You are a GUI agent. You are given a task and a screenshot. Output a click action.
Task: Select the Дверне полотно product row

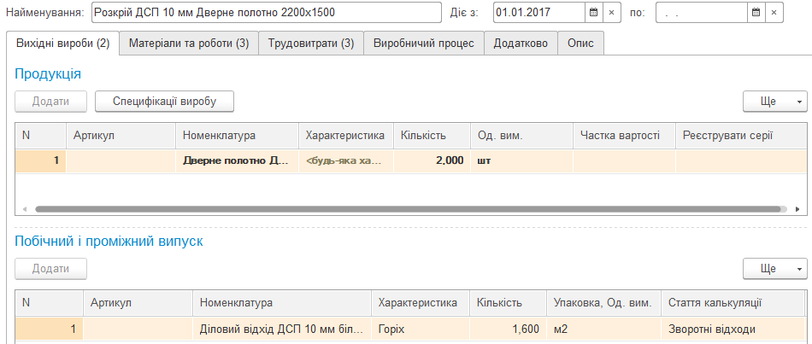[x=236, y=160]
